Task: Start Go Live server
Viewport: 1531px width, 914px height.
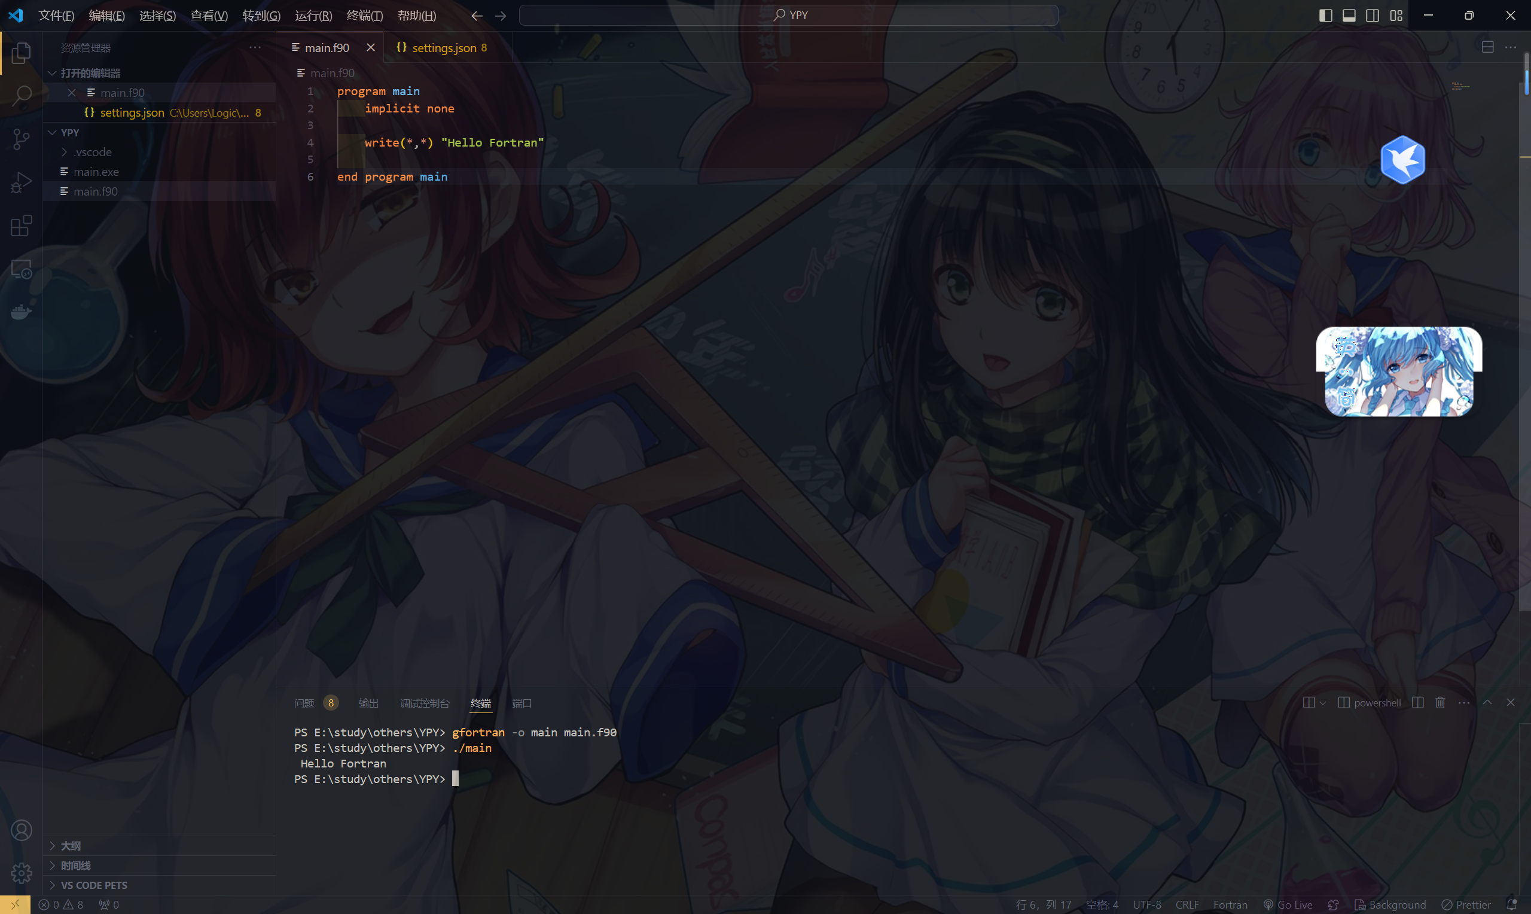Action: [x=1288, y=904]
